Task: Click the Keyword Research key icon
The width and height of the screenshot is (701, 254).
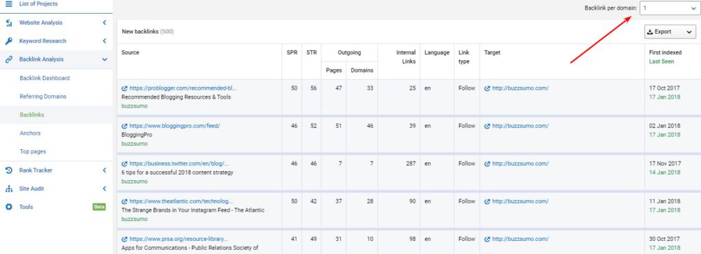Action: (x=8, y=41)
